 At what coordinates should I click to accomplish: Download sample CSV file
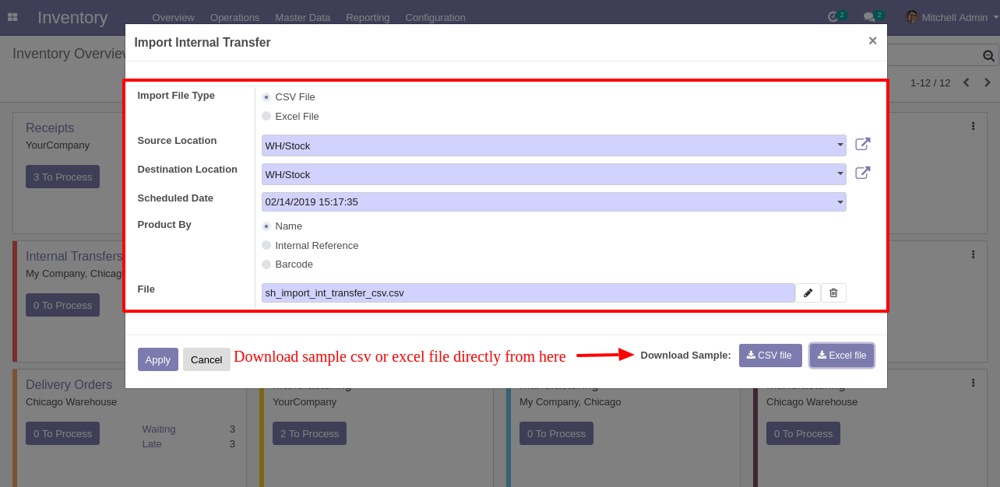coord(770,356)
